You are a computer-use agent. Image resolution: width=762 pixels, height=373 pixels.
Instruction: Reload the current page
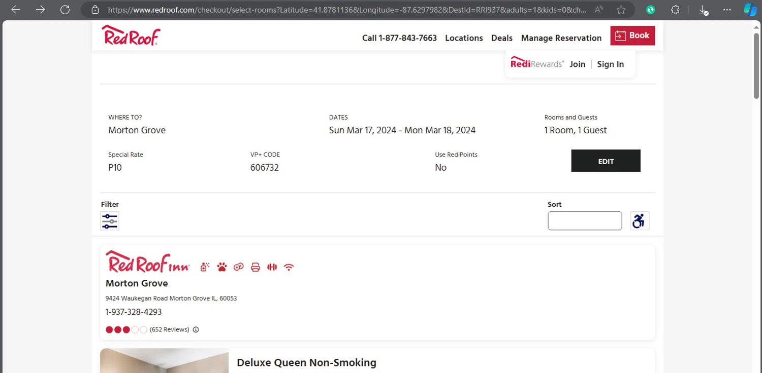tap(65, 10)
